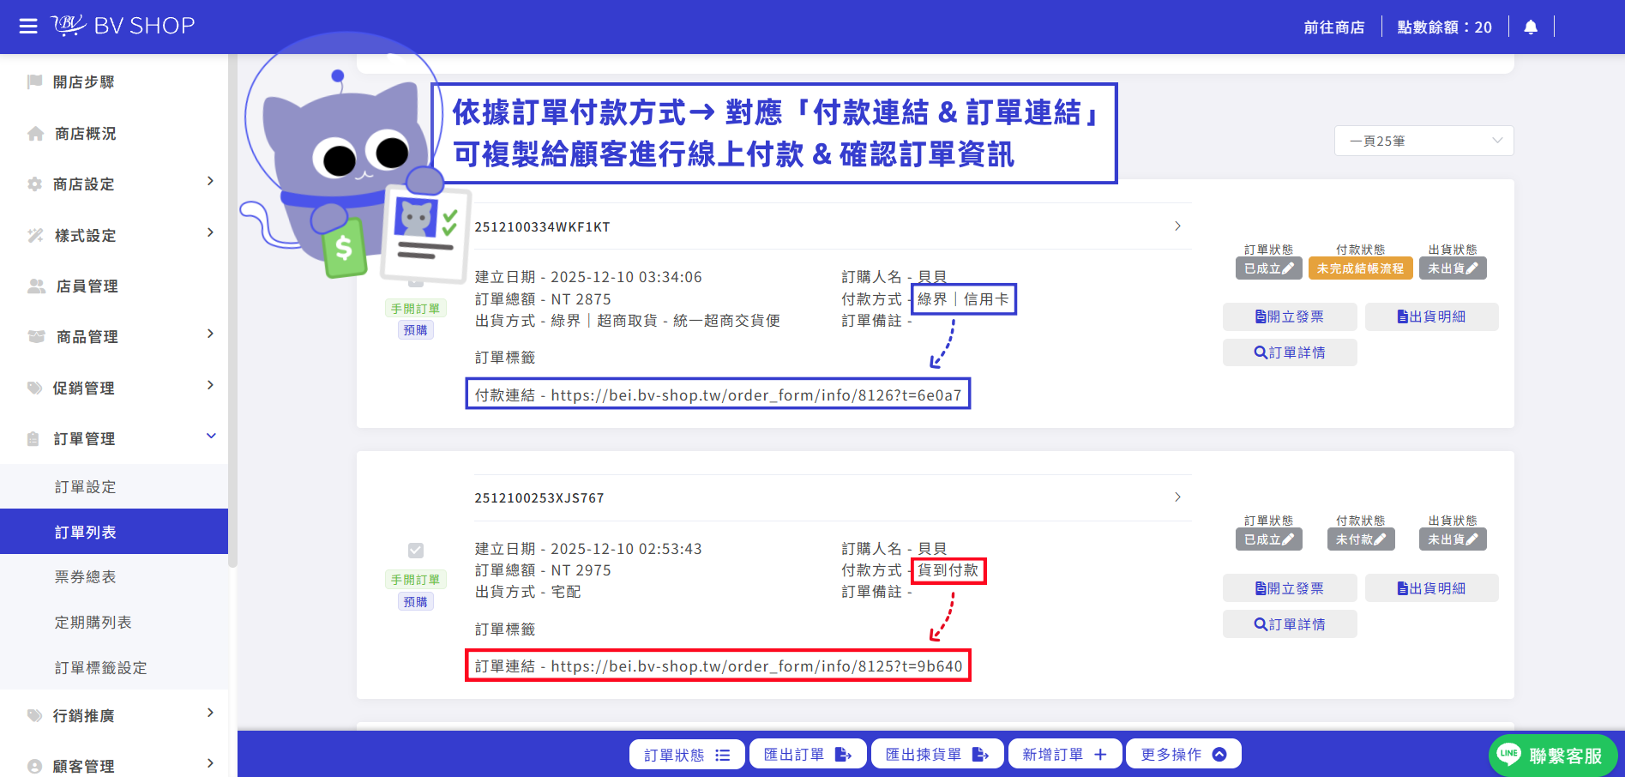Edit payment status 未付款 for order 2512100253XJS767
Screen dimensions: 1625x777
1361,539
